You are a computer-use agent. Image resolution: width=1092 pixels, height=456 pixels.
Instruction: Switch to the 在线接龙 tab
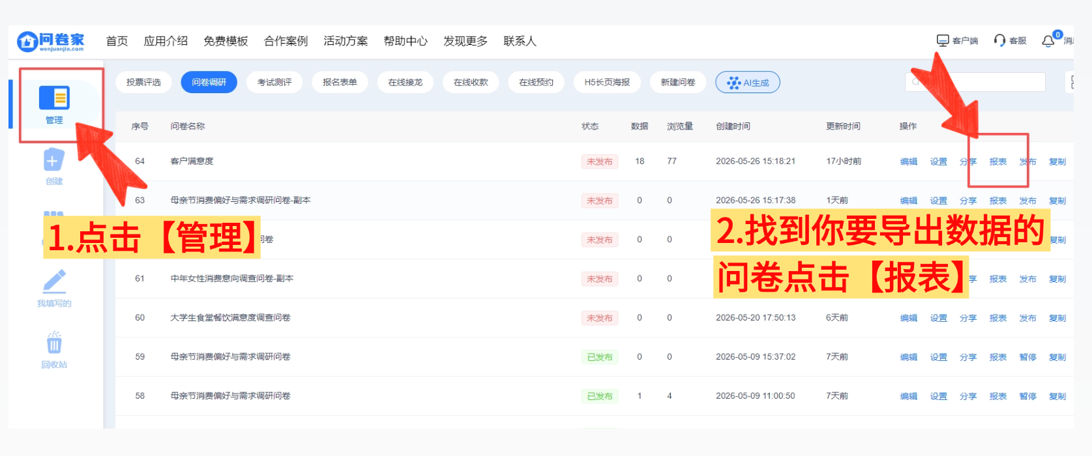tap(406, 82)
